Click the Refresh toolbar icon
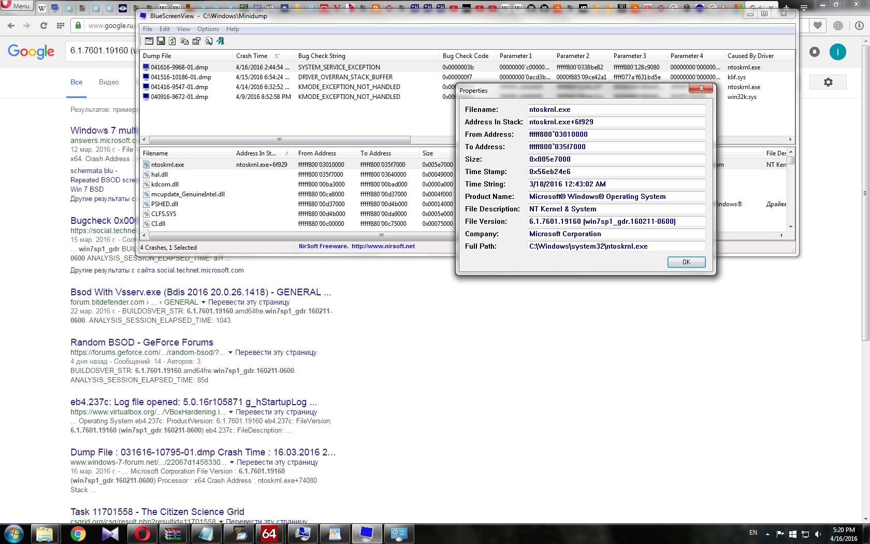 click(172, 41)
